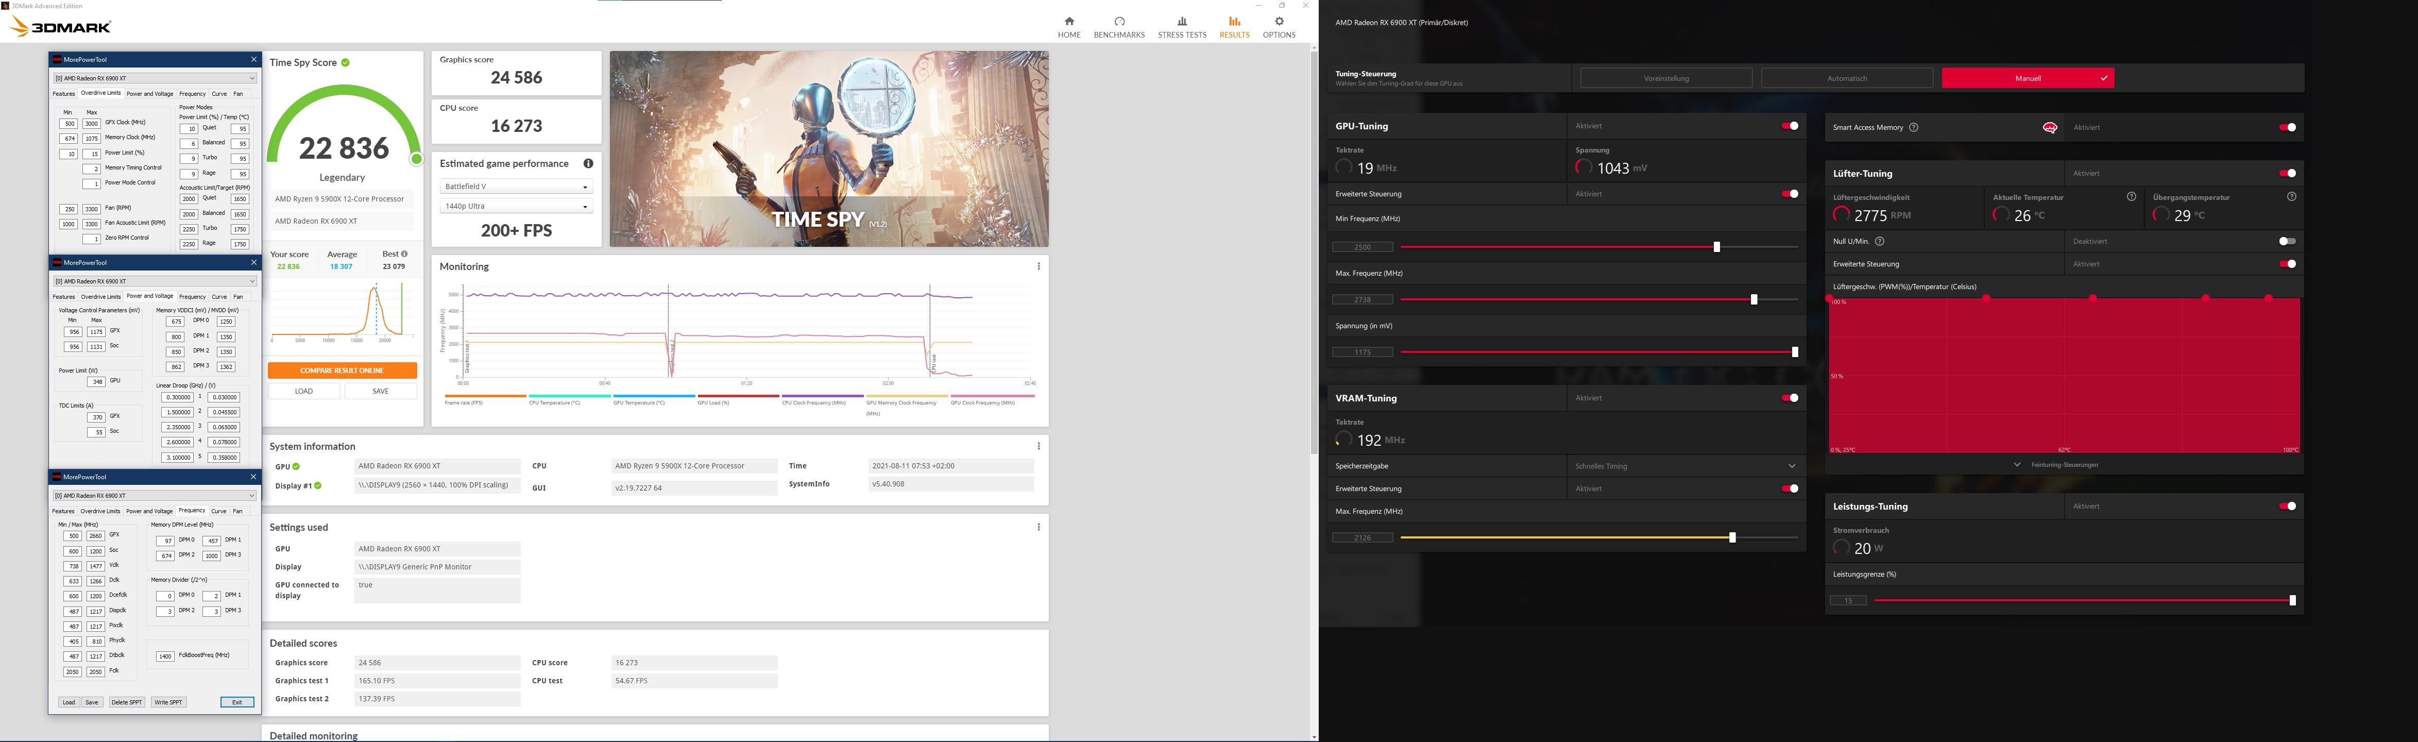2418x742 pixels.
Task: Open the Monitoring panel three-dot menu
Action: [x=1038, y=267]
